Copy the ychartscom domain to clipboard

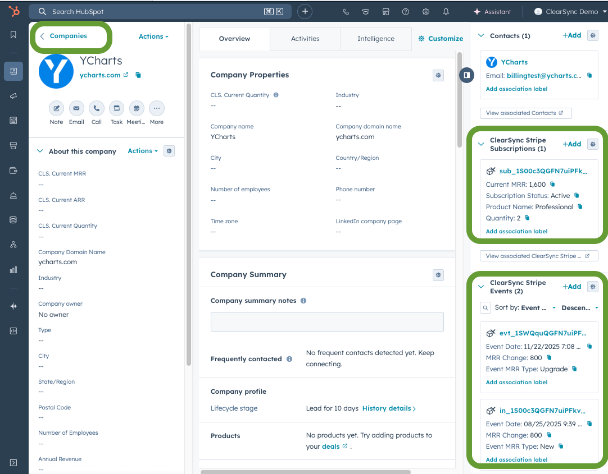(138, 75)
